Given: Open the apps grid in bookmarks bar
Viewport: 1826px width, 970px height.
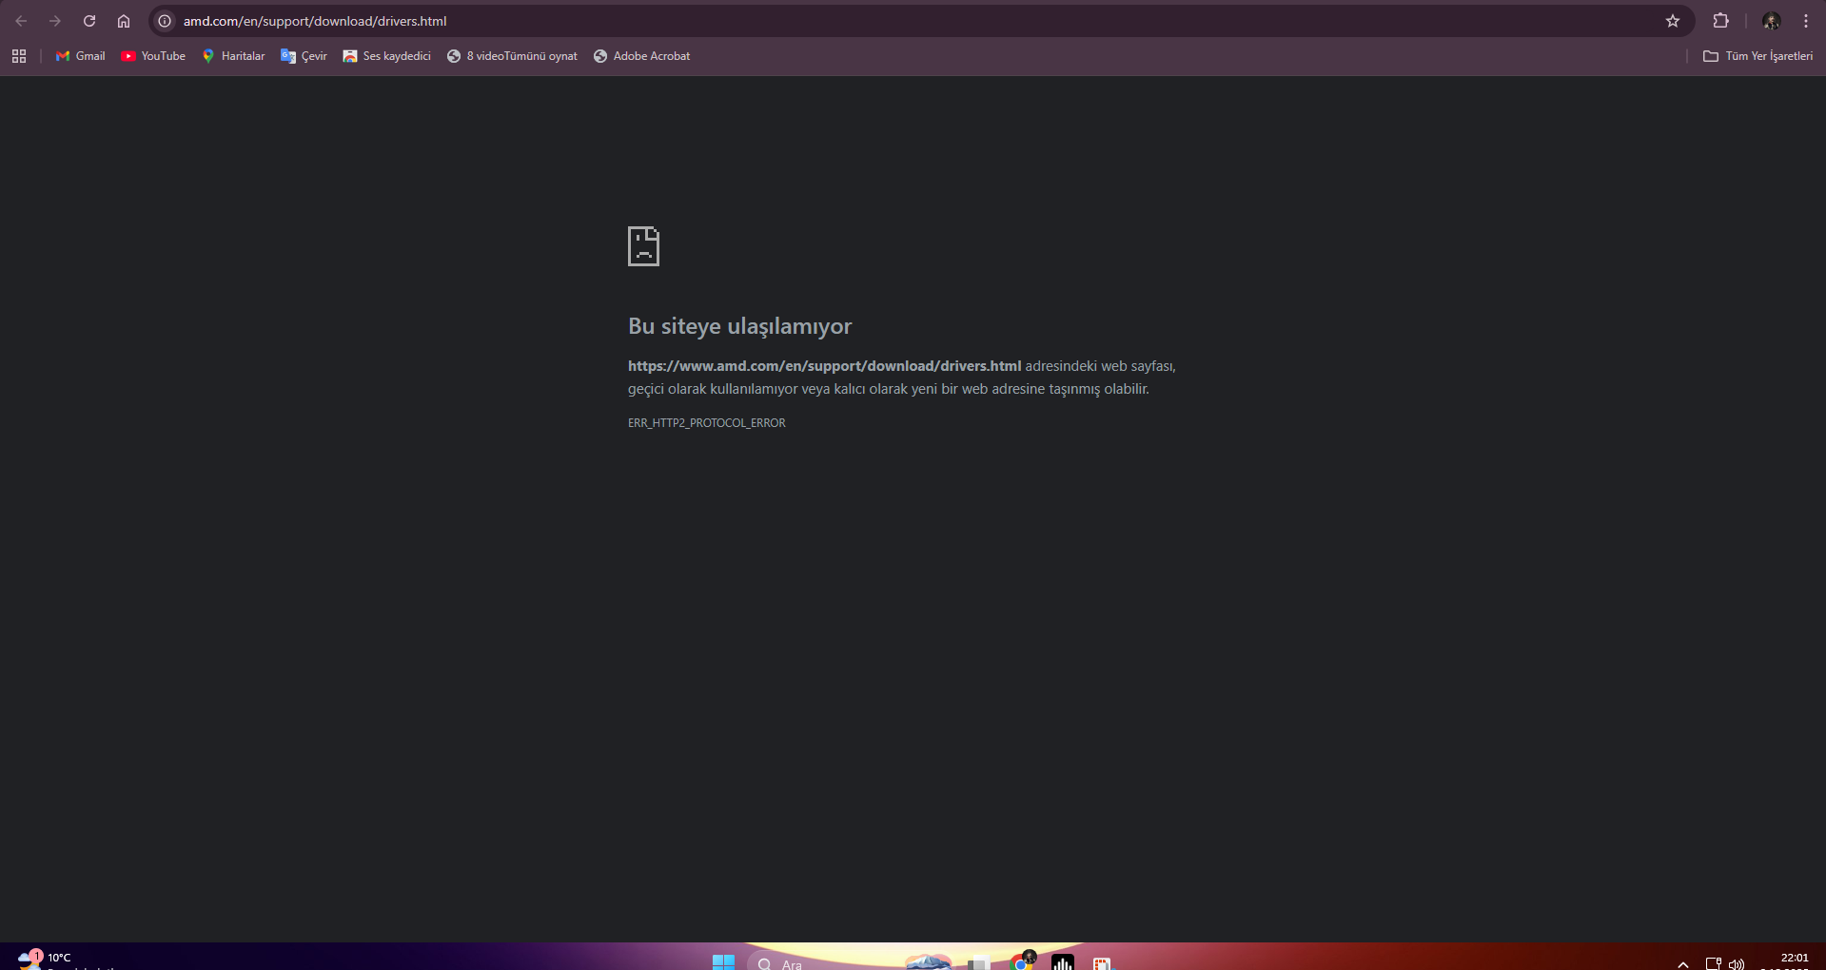Looking at the screenshot, I should [19, 56].
